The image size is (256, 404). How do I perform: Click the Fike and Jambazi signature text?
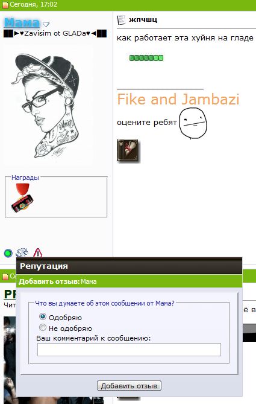tap(178, 99)
